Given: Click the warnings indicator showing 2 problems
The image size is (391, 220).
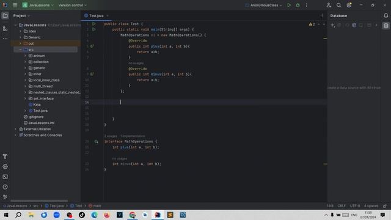Looking at the screenshot, I should tap(312, 24).
